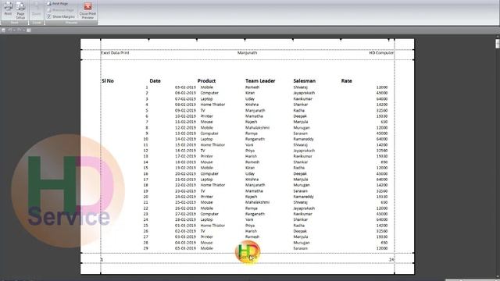This screenshot has width=500, height=281.
Task: Click date '14-02-2019' in row 10
Action: (x=185, y=139)
